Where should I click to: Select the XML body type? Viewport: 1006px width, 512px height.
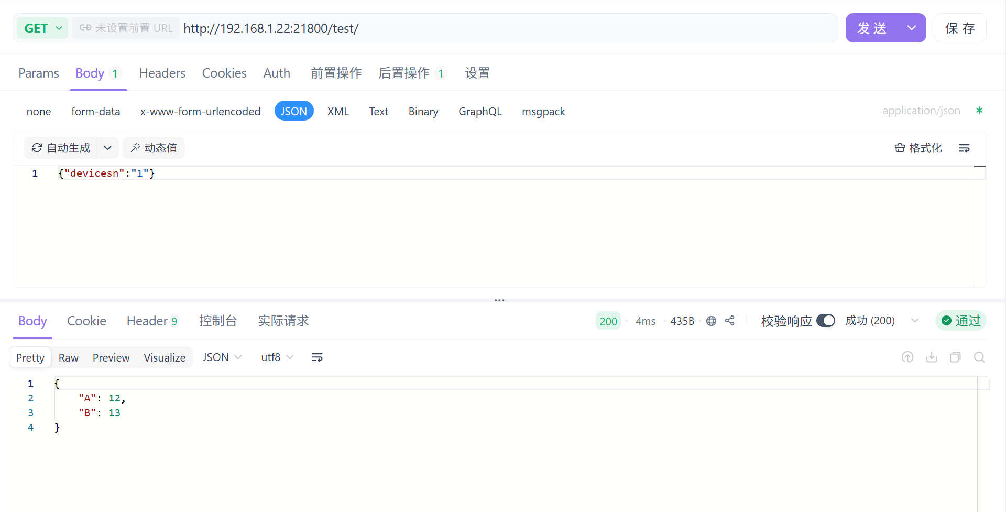338,112
